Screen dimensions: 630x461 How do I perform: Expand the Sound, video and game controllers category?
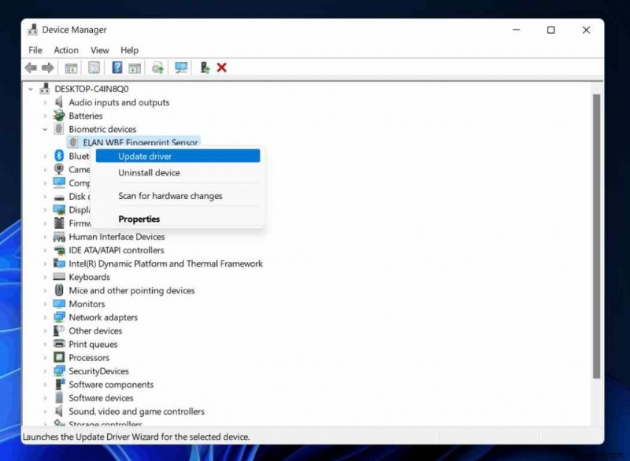point(45,411)
